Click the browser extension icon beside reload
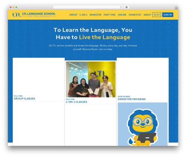Viewport: 186px width, 157px height. pos(126,7)
